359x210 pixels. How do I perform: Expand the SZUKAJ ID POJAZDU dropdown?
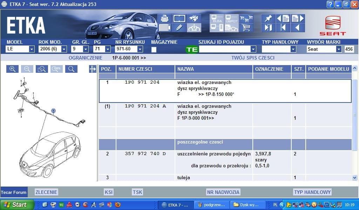pos(253,49)
